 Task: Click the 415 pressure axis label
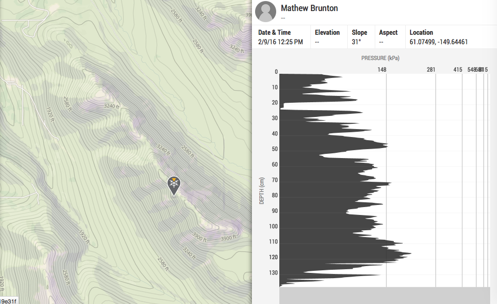tap(457, 70)
